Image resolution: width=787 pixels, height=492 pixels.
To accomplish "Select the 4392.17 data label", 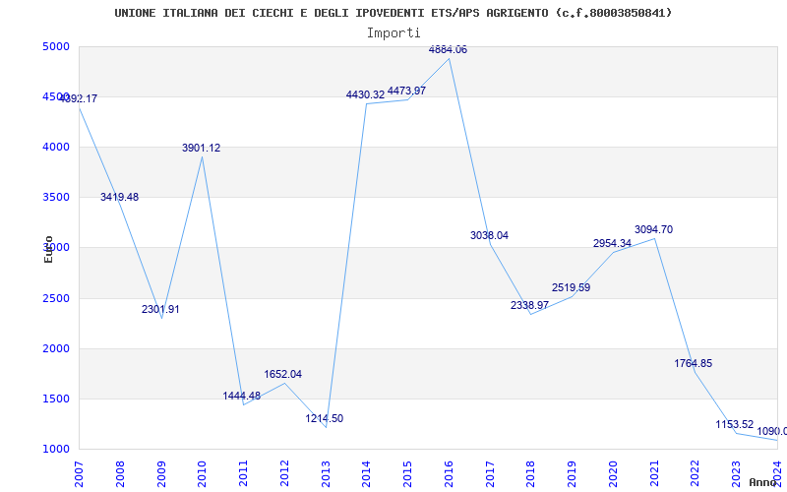I will pyautogui.click(x=79, y=99).
